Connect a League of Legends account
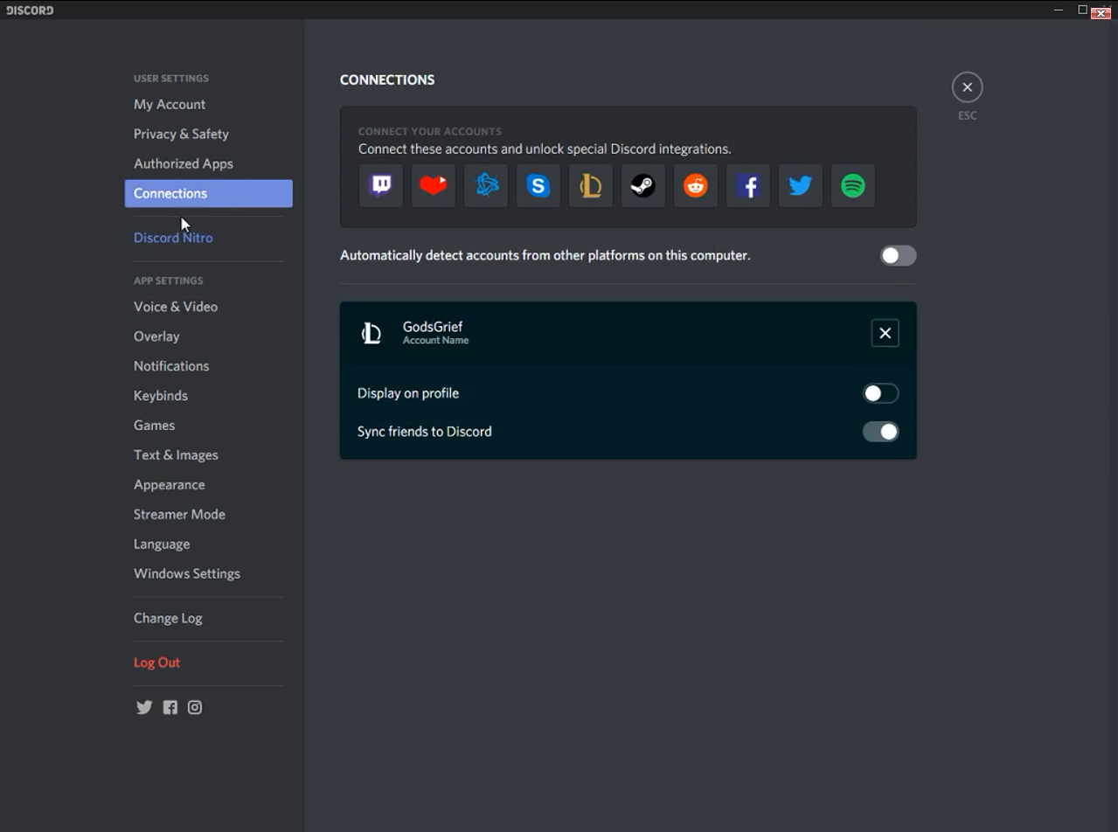 pyautogui.click(x=590, y=185)
